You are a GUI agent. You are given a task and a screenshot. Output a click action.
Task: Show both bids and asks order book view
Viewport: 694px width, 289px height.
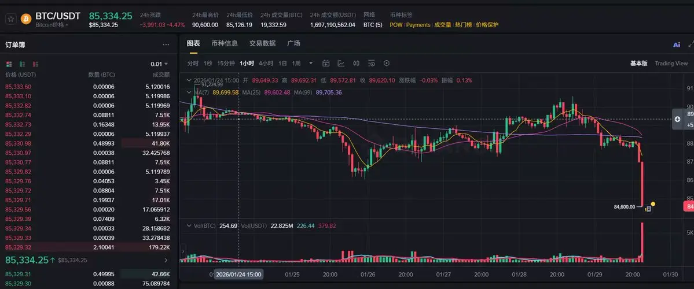[x=9, y=64]
